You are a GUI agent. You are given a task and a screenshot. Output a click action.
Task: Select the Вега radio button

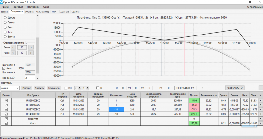(x=5, y=27)
